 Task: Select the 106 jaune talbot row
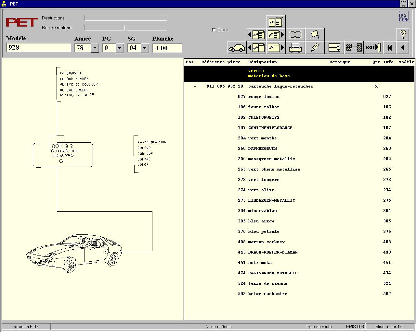pos(299,107)
